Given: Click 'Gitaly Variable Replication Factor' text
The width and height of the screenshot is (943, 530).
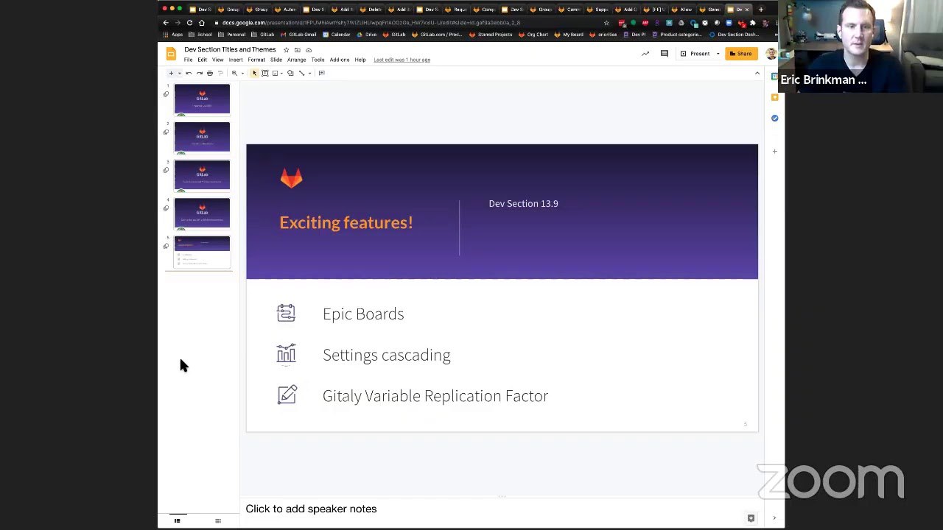Looking at the screenshot, I should (x=435, y=396).
